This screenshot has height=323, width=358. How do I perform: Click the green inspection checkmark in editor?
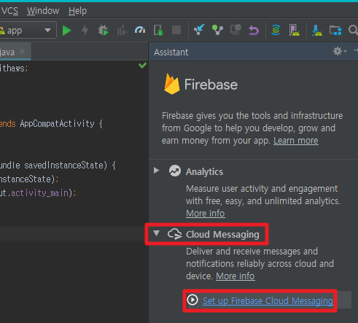[142, 65]
